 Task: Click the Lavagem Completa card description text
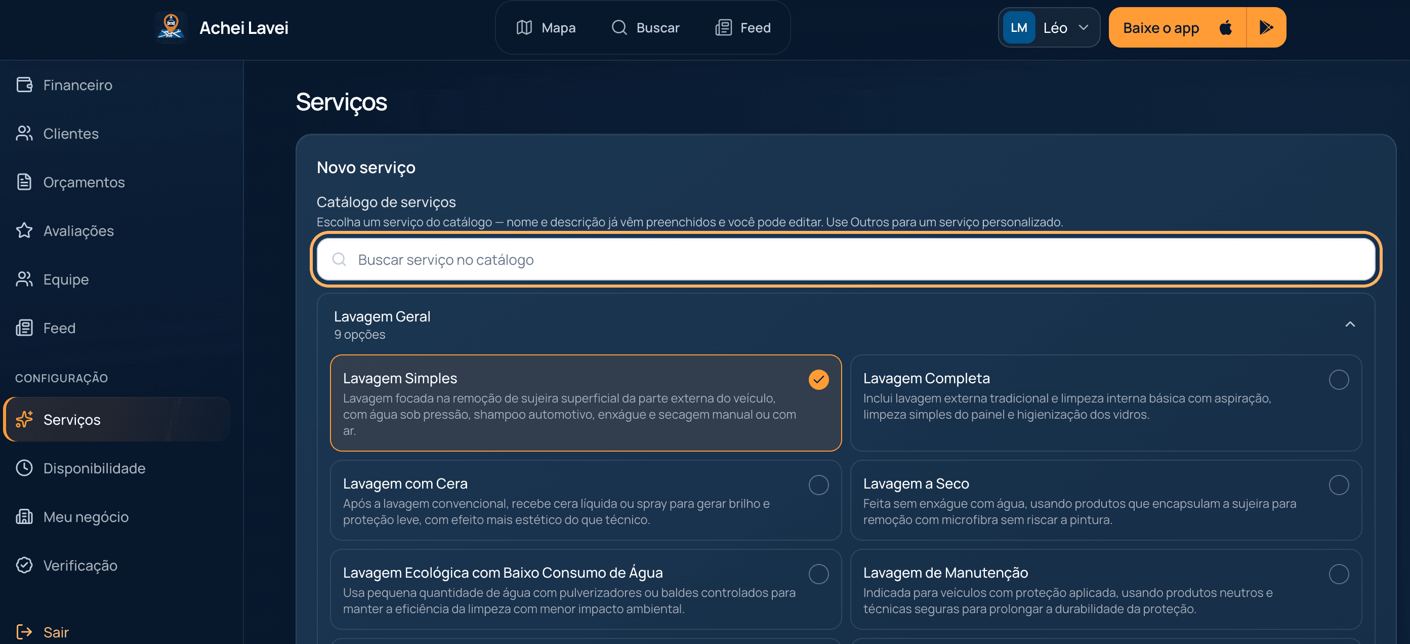(x=1067, y=406)
